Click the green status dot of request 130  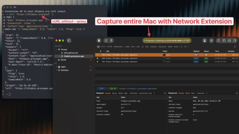point(97,58)
